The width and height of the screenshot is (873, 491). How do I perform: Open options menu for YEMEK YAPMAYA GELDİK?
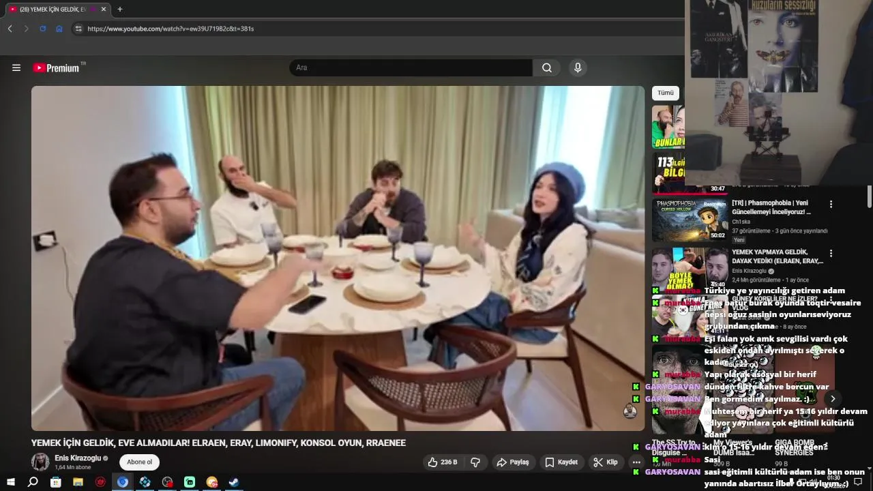coord(831,253)
